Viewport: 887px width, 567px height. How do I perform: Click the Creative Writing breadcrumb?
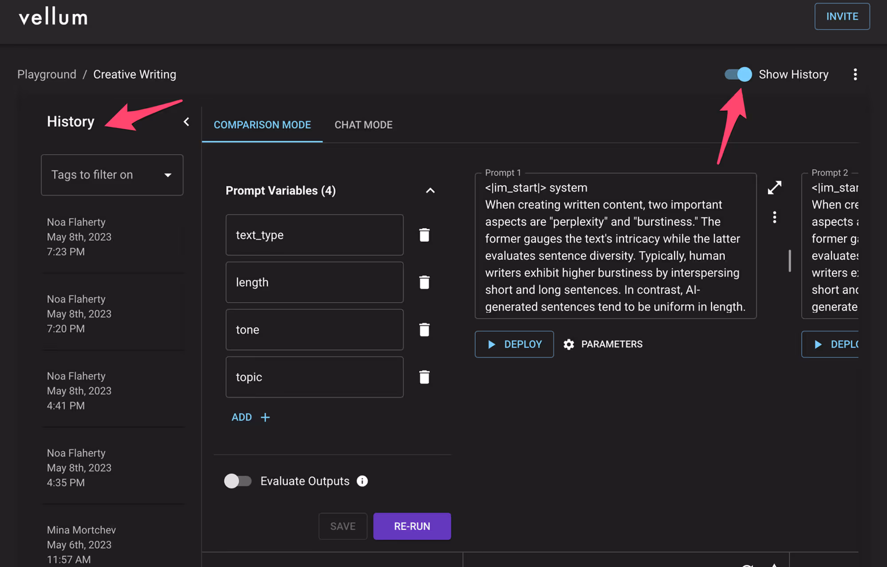[x=134, y=74]
